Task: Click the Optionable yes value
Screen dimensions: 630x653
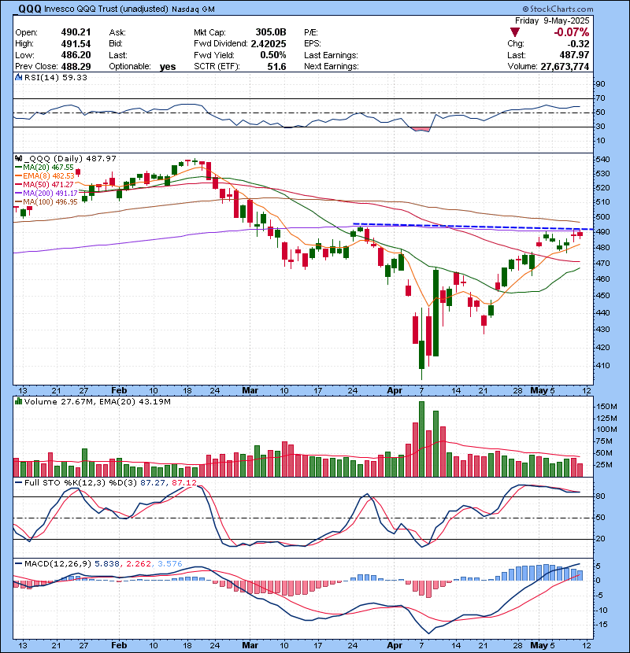Action: pos(168,67)
